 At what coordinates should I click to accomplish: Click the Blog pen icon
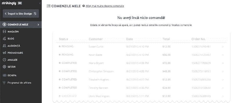click(x=4, y=38)
